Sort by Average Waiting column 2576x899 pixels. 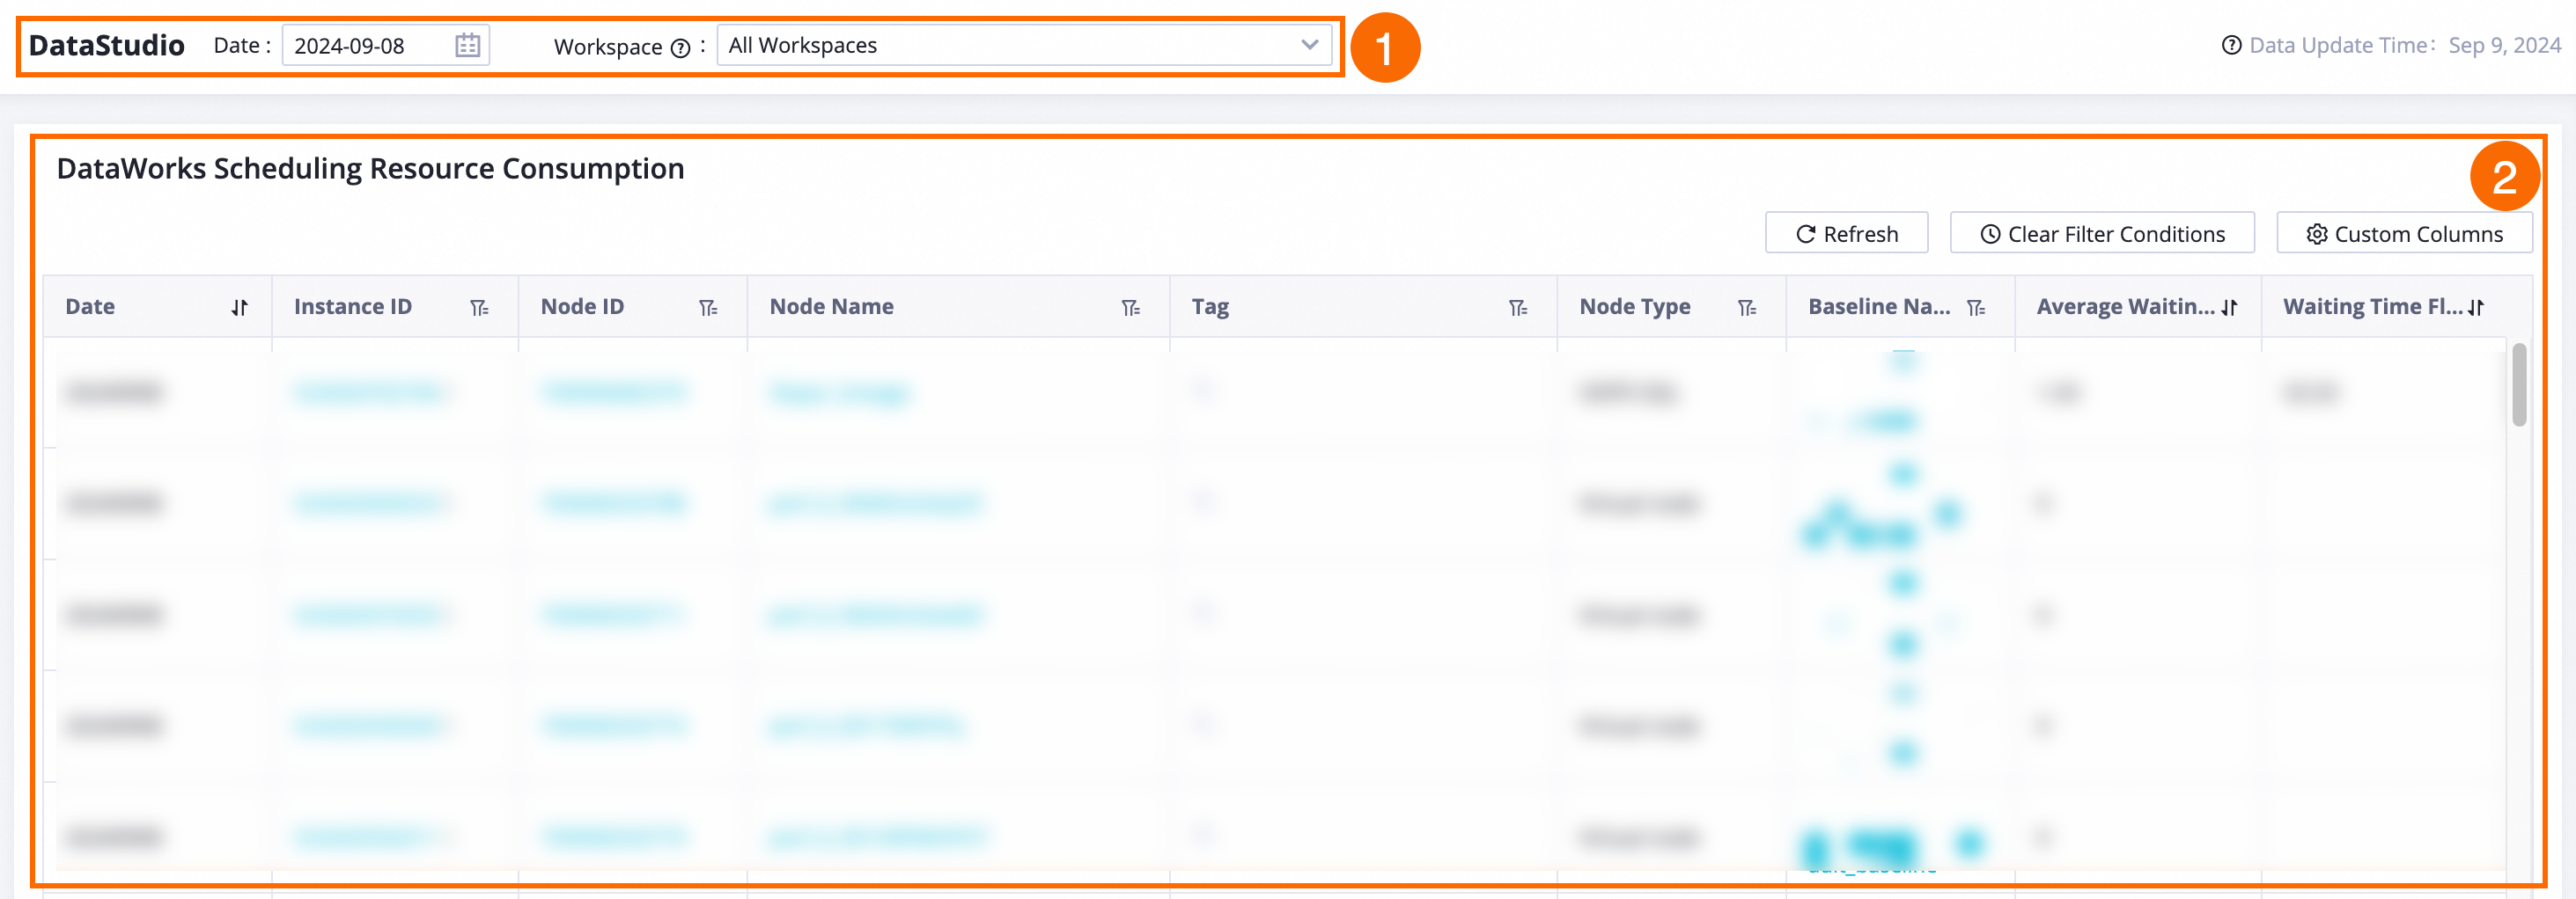point(2229,308)
